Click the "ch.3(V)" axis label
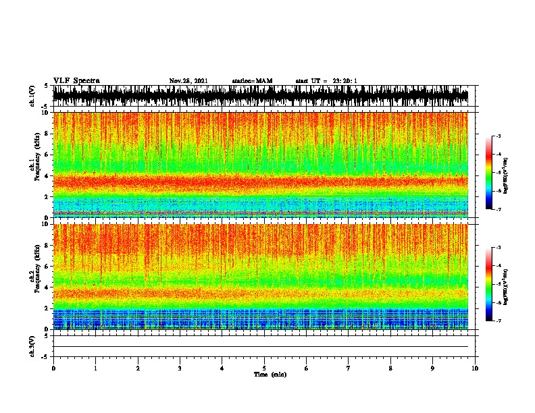Viewport: 535px width, 413px height. point(32,346)
